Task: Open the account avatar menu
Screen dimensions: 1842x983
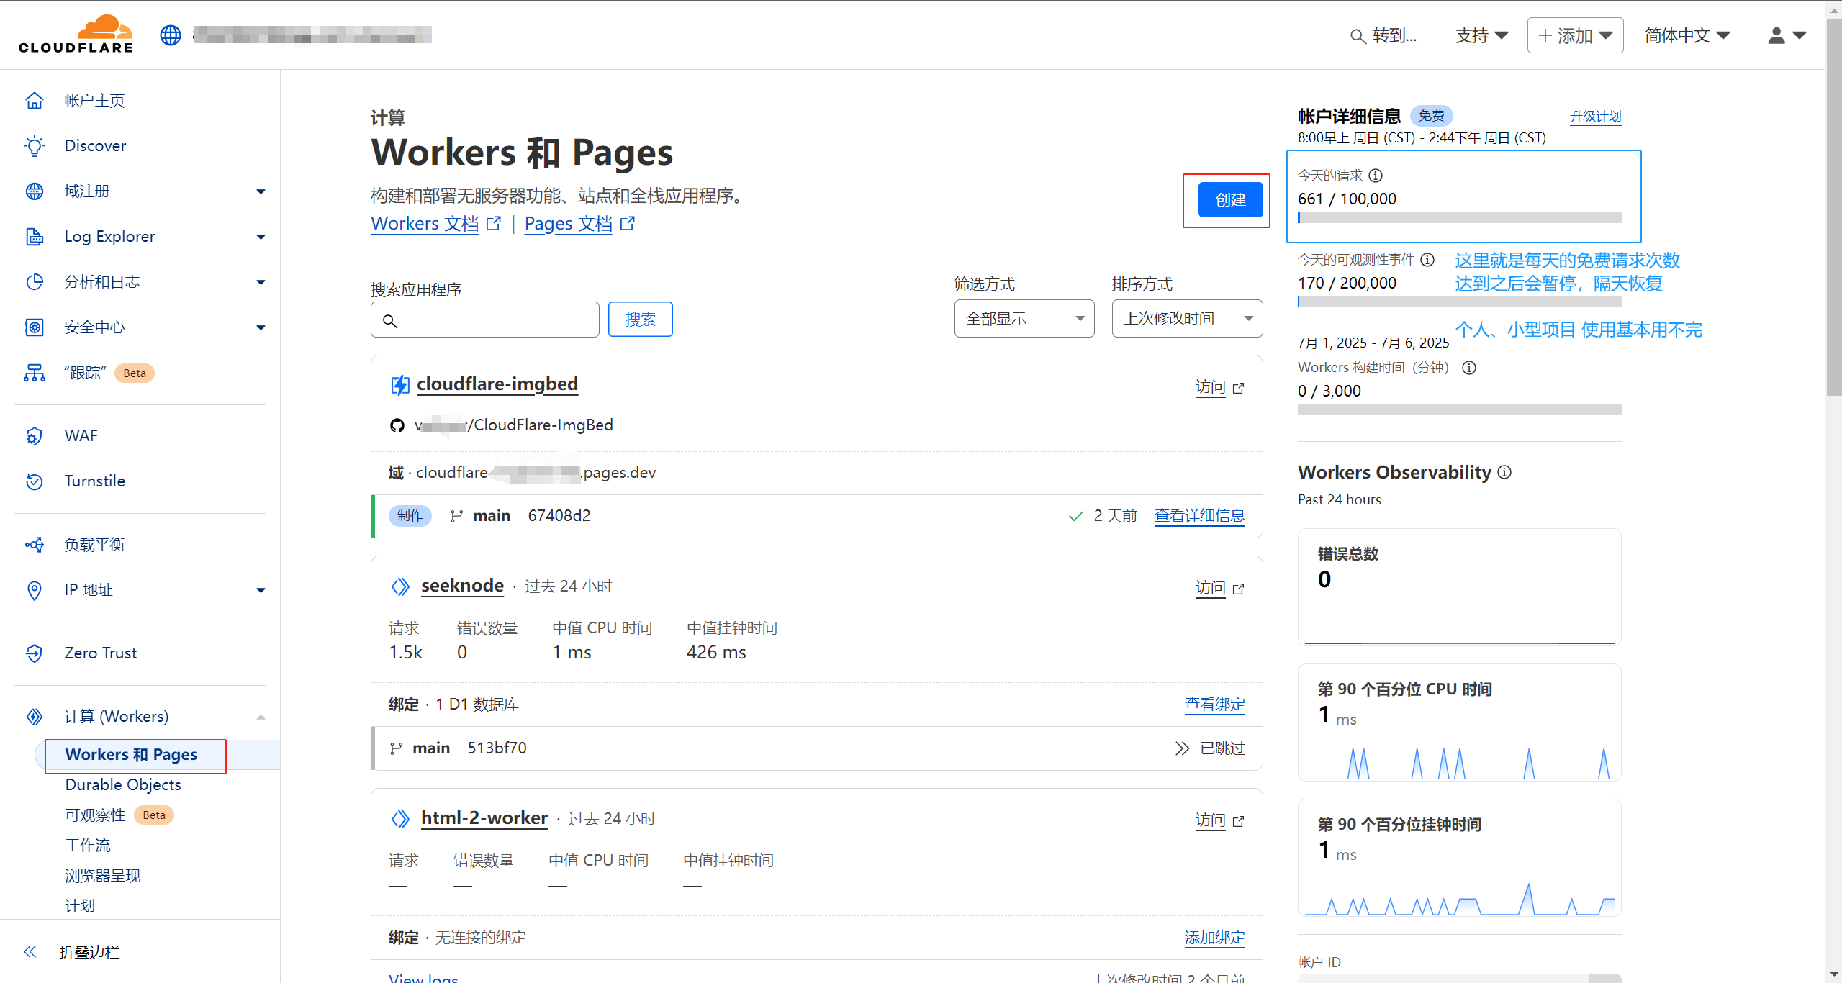Action: point(1776,35)
